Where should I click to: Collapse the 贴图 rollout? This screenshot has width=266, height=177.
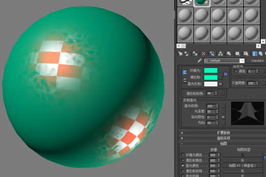pyautogui.click(x=223, y=144)
